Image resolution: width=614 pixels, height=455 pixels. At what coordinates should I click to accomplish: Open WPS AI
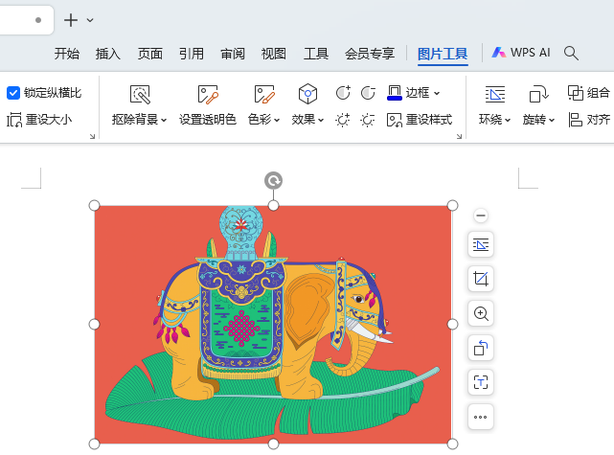click(521, 53)
